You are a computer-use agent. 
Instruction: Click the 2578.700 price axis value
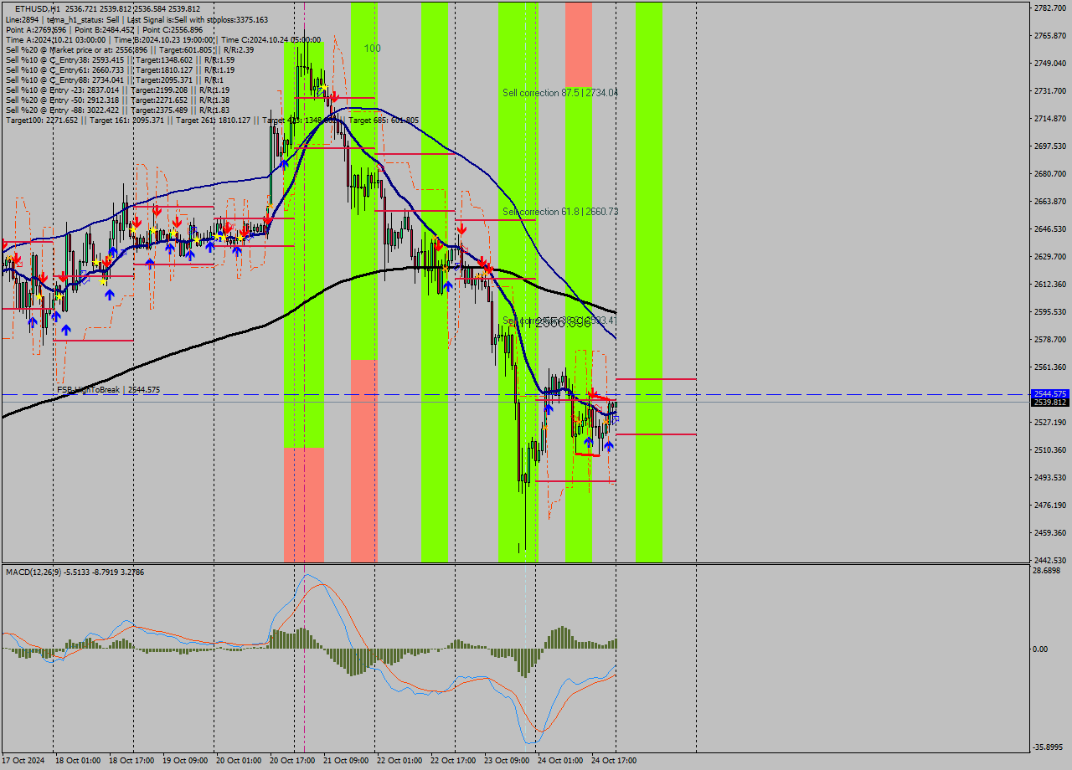click(x=1050, y=339)
